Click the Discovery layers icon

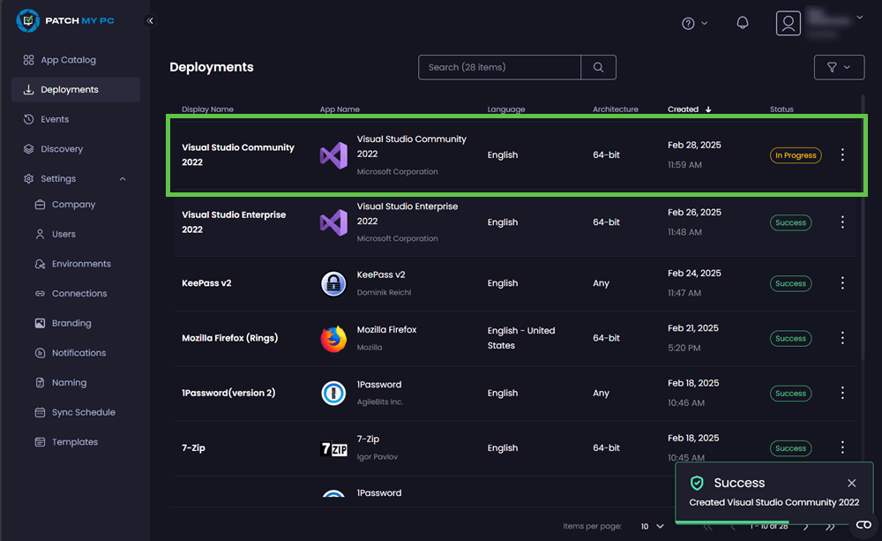(29, 149)
